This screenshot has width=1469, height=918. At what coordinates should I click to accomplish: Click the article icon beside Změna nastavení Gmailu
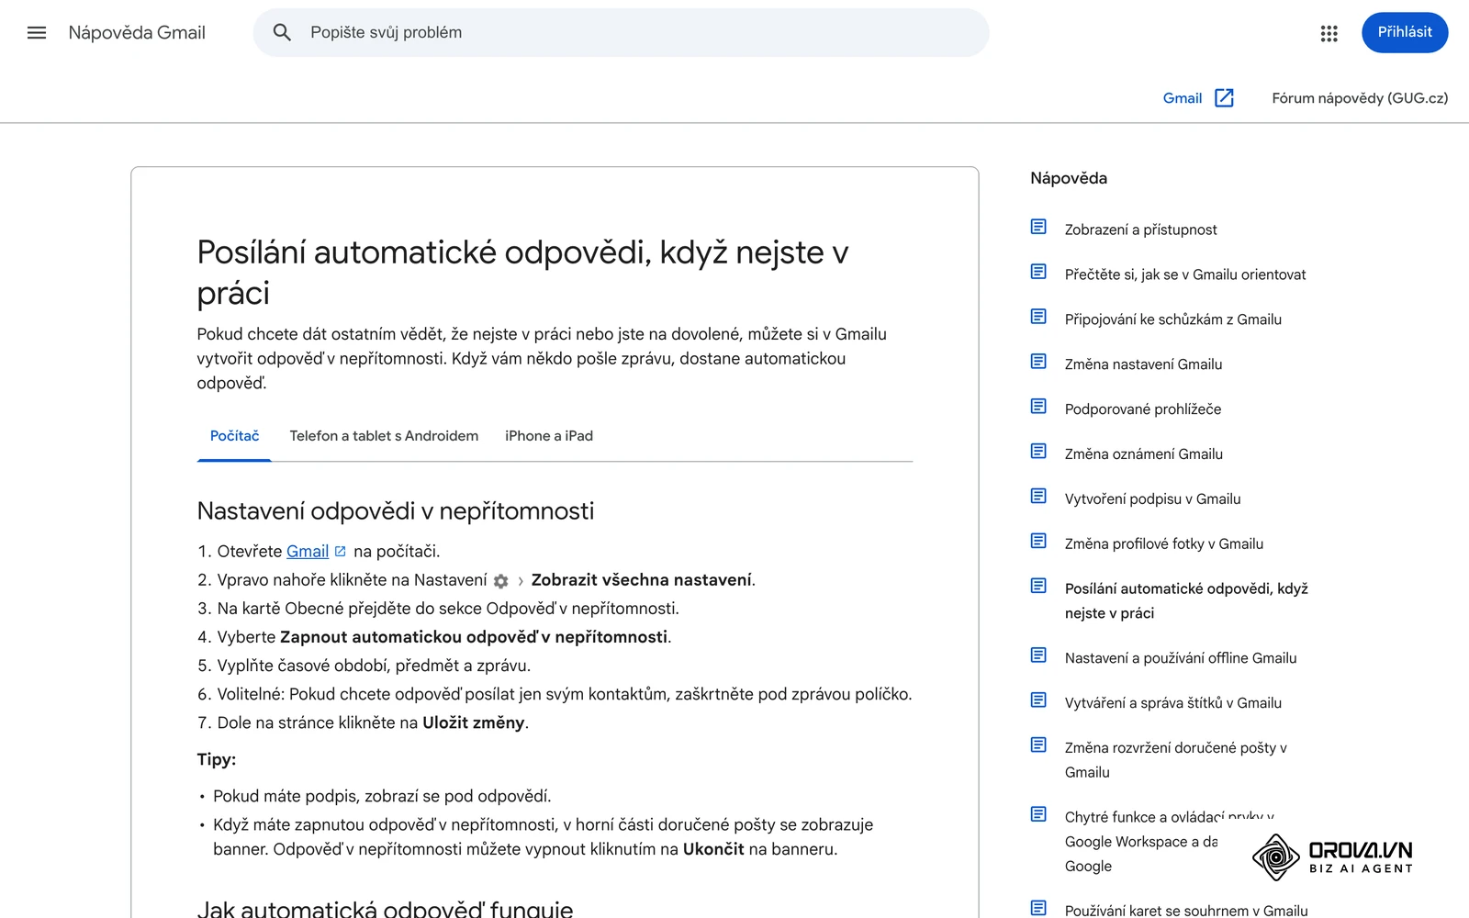(1038, 362)
